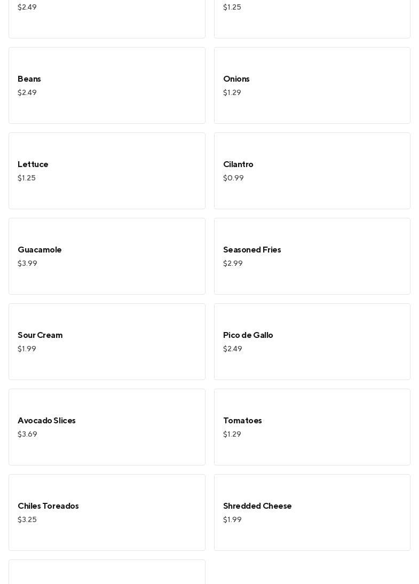Viewport: 419px width, 584px height.
Task: Pick the Shredded Cheese card
Action: (312, 512)
